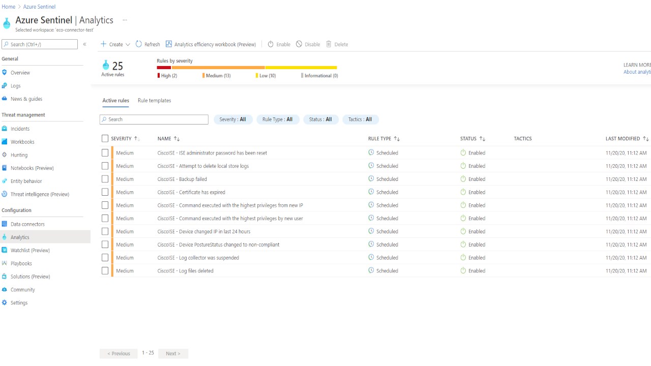Click the Incidents briefcase icon
The width and height of the screenshot is (651, 366).
pyautogui.click(x=5, y=129)
